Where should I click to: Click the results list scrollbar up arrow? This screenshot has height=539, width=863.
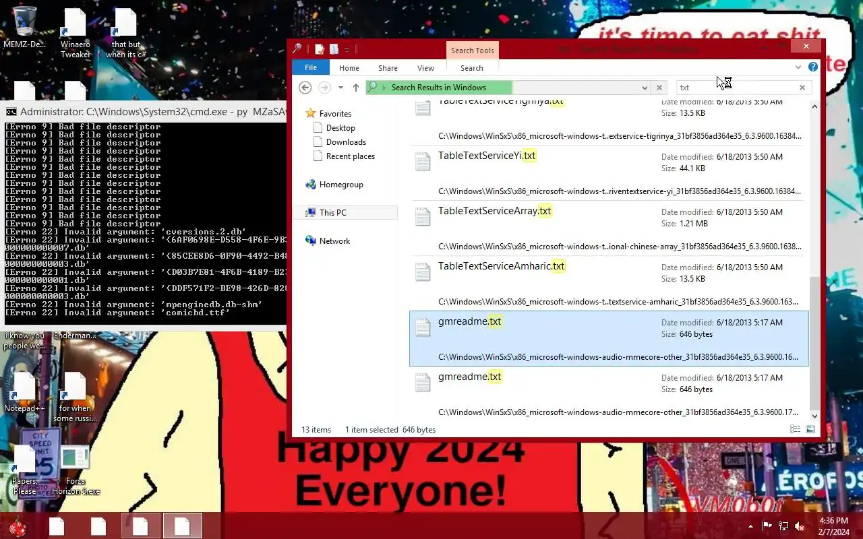point(814,106)
